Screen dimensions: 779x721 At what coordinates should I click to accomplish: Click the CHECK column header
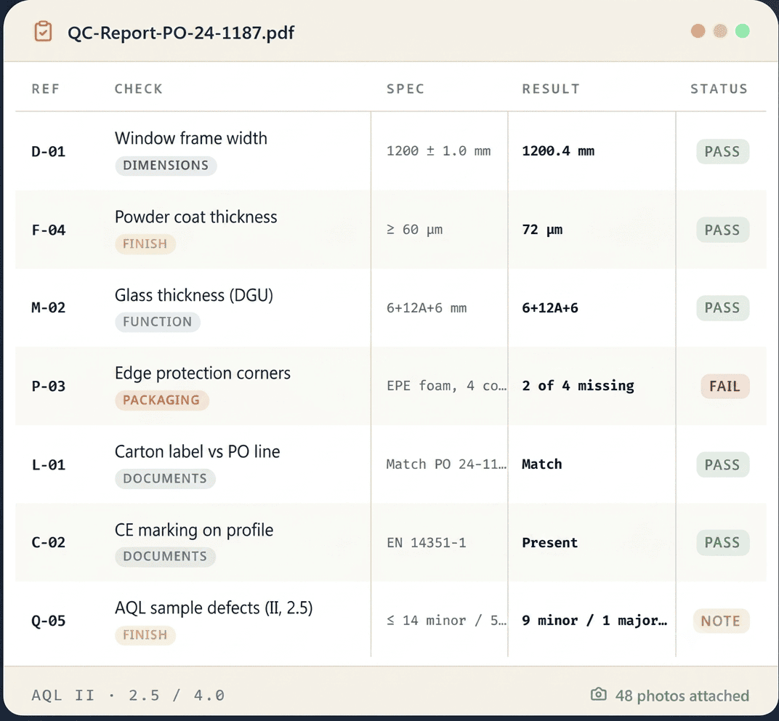(139, 89)
